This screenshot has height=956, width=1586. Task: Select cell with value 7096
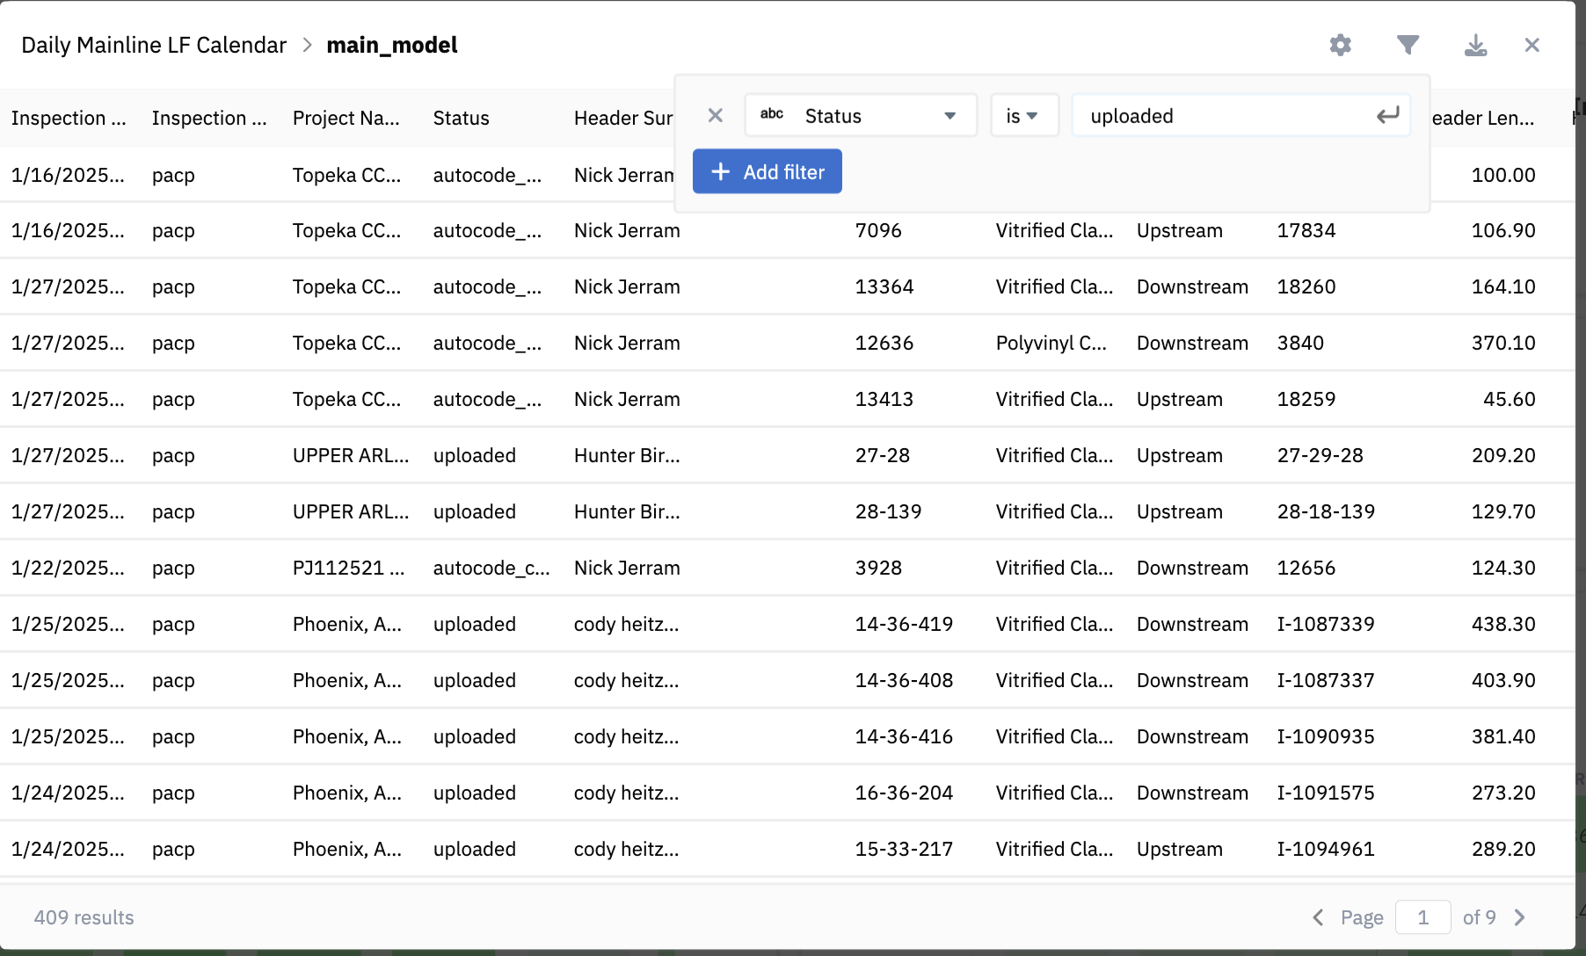tap(878, 230)
